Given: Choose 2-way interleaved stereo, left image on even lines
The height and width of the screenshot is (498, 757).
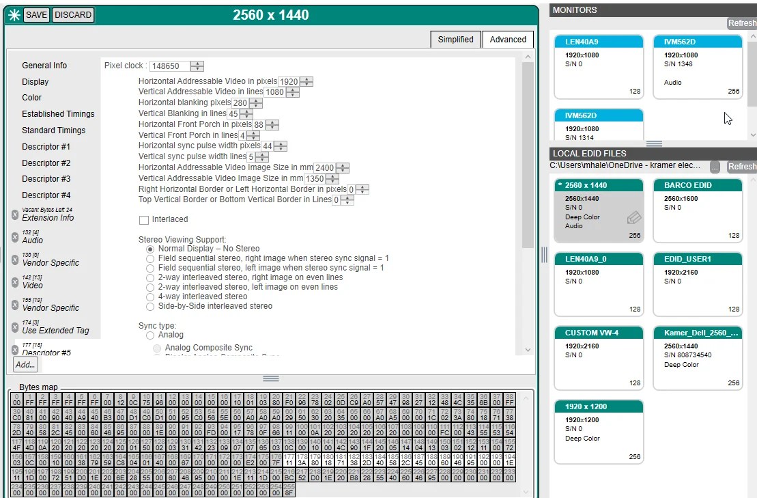Looking at the screenshot, I should point(150,288).
